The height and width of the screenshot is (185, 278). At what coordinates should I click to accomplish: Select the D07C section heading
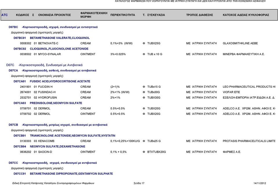(44, 65)
